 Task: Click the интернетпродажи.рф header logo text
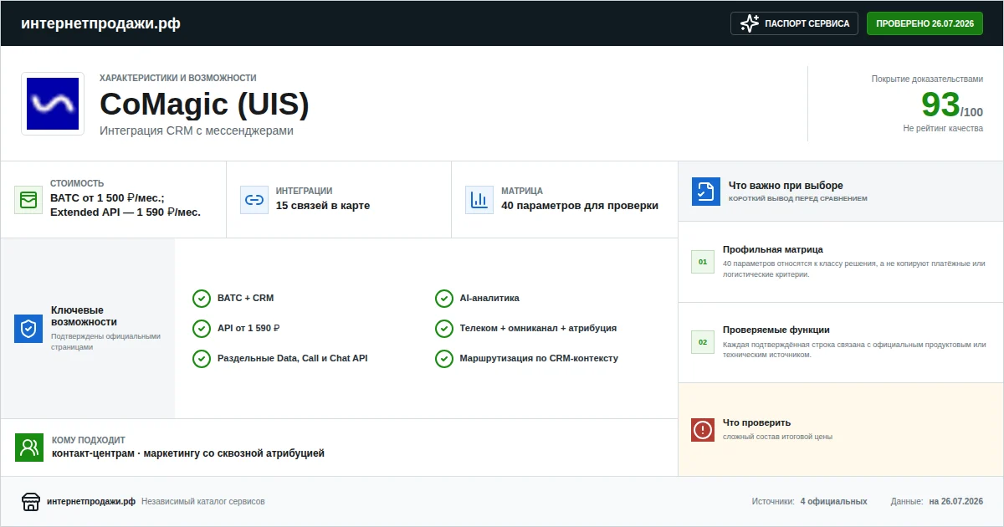click(x=100, y=23)
